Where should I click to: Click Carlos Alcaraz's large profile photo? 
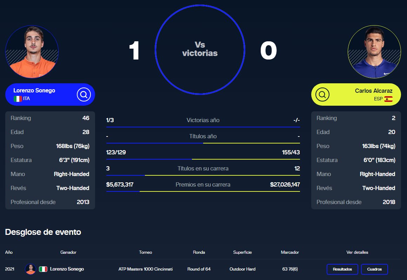click(374, 51)
